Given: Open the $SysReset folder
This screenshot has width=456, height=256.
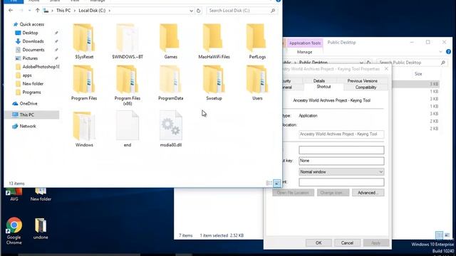Looking at the screenshot, I should (84, 41).
